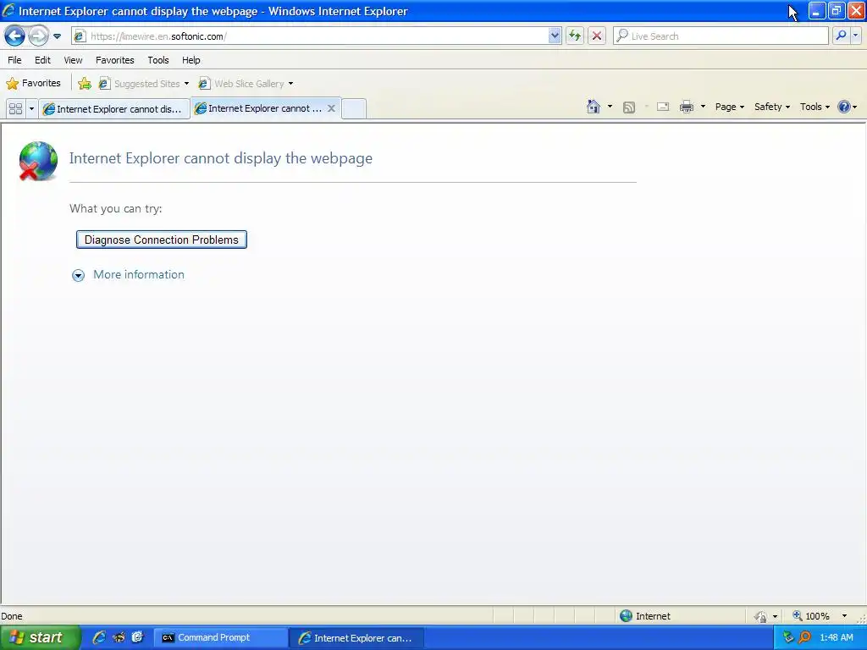
Task: Open a new blank tab
Action: 354,108
